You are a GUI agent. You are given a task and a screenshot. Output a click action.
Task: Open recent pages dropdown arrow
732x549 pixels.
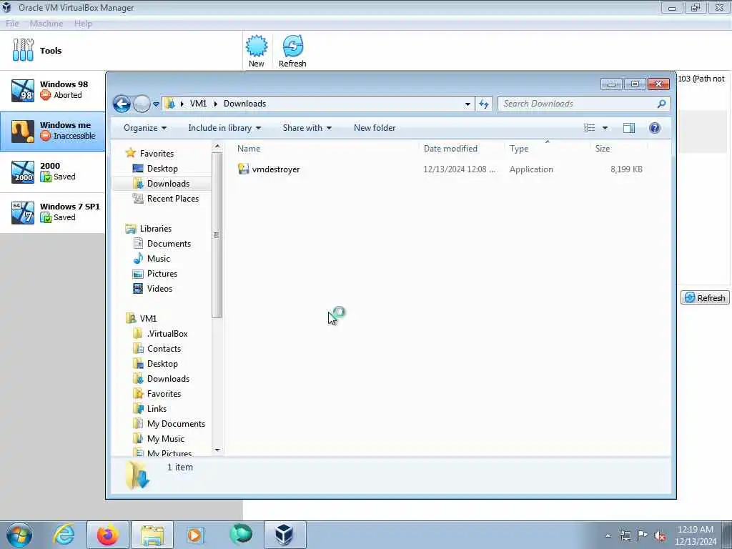(x=156, y=104)
